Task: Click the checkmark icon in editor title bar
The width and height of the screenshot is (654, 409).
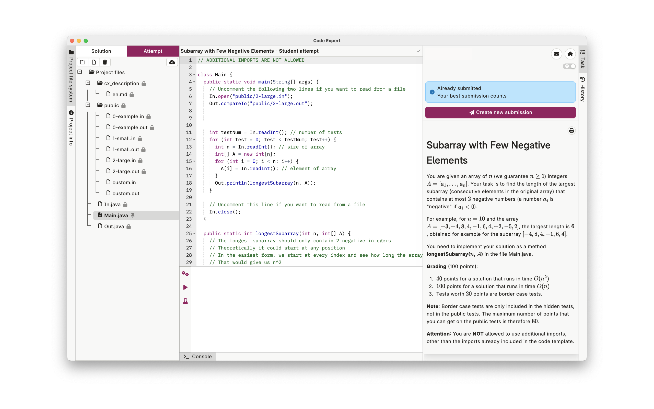Action: pyautogui.click(x=418, y=51)
